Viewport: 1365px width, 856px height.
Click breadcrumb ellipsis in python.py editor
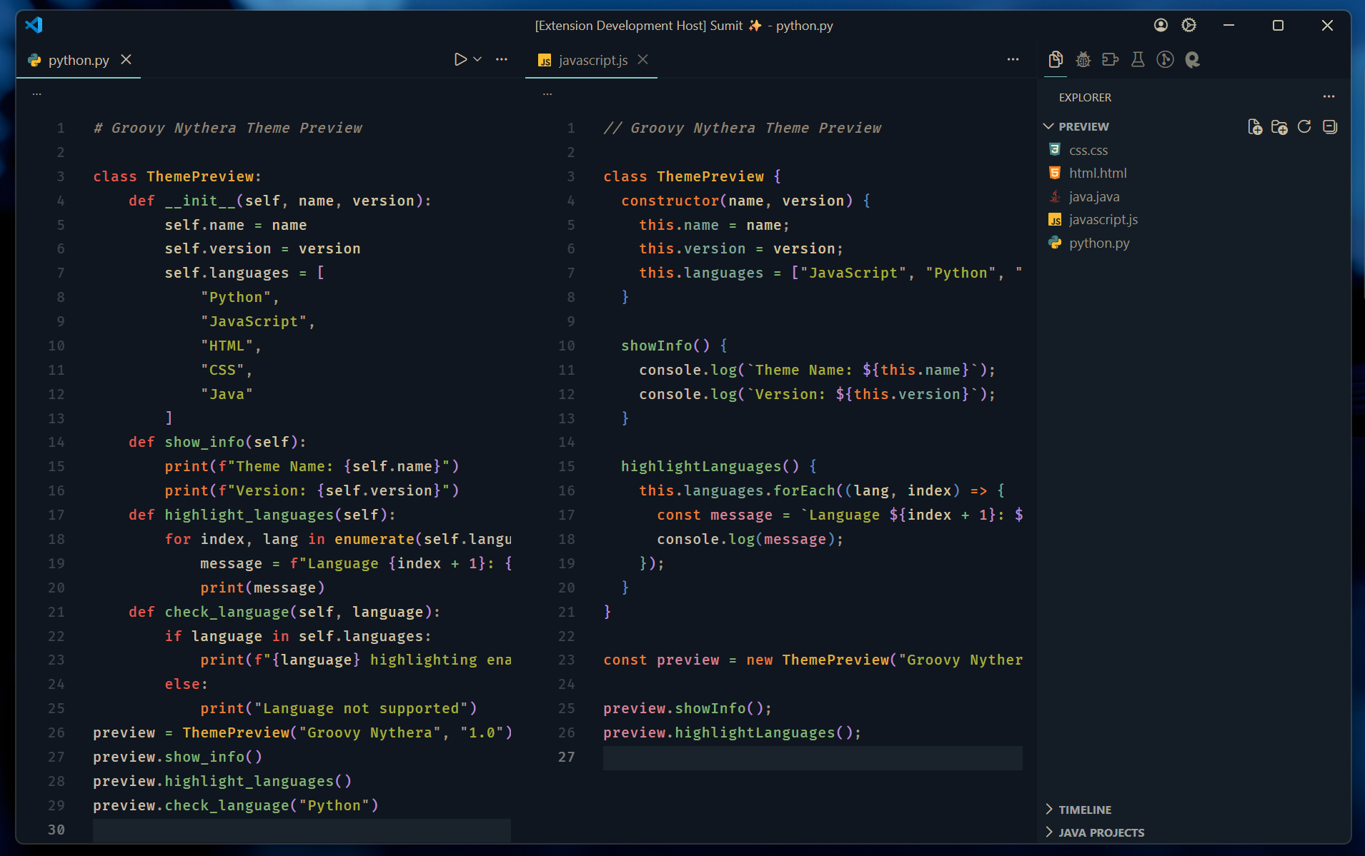coord(37,94)
